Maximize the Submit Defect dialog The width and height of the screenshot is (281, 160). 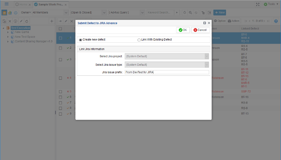pos(205,23)
